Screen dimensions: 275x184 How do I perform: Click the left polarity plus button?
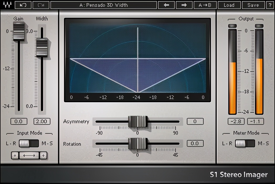click(x=15, y=155)
